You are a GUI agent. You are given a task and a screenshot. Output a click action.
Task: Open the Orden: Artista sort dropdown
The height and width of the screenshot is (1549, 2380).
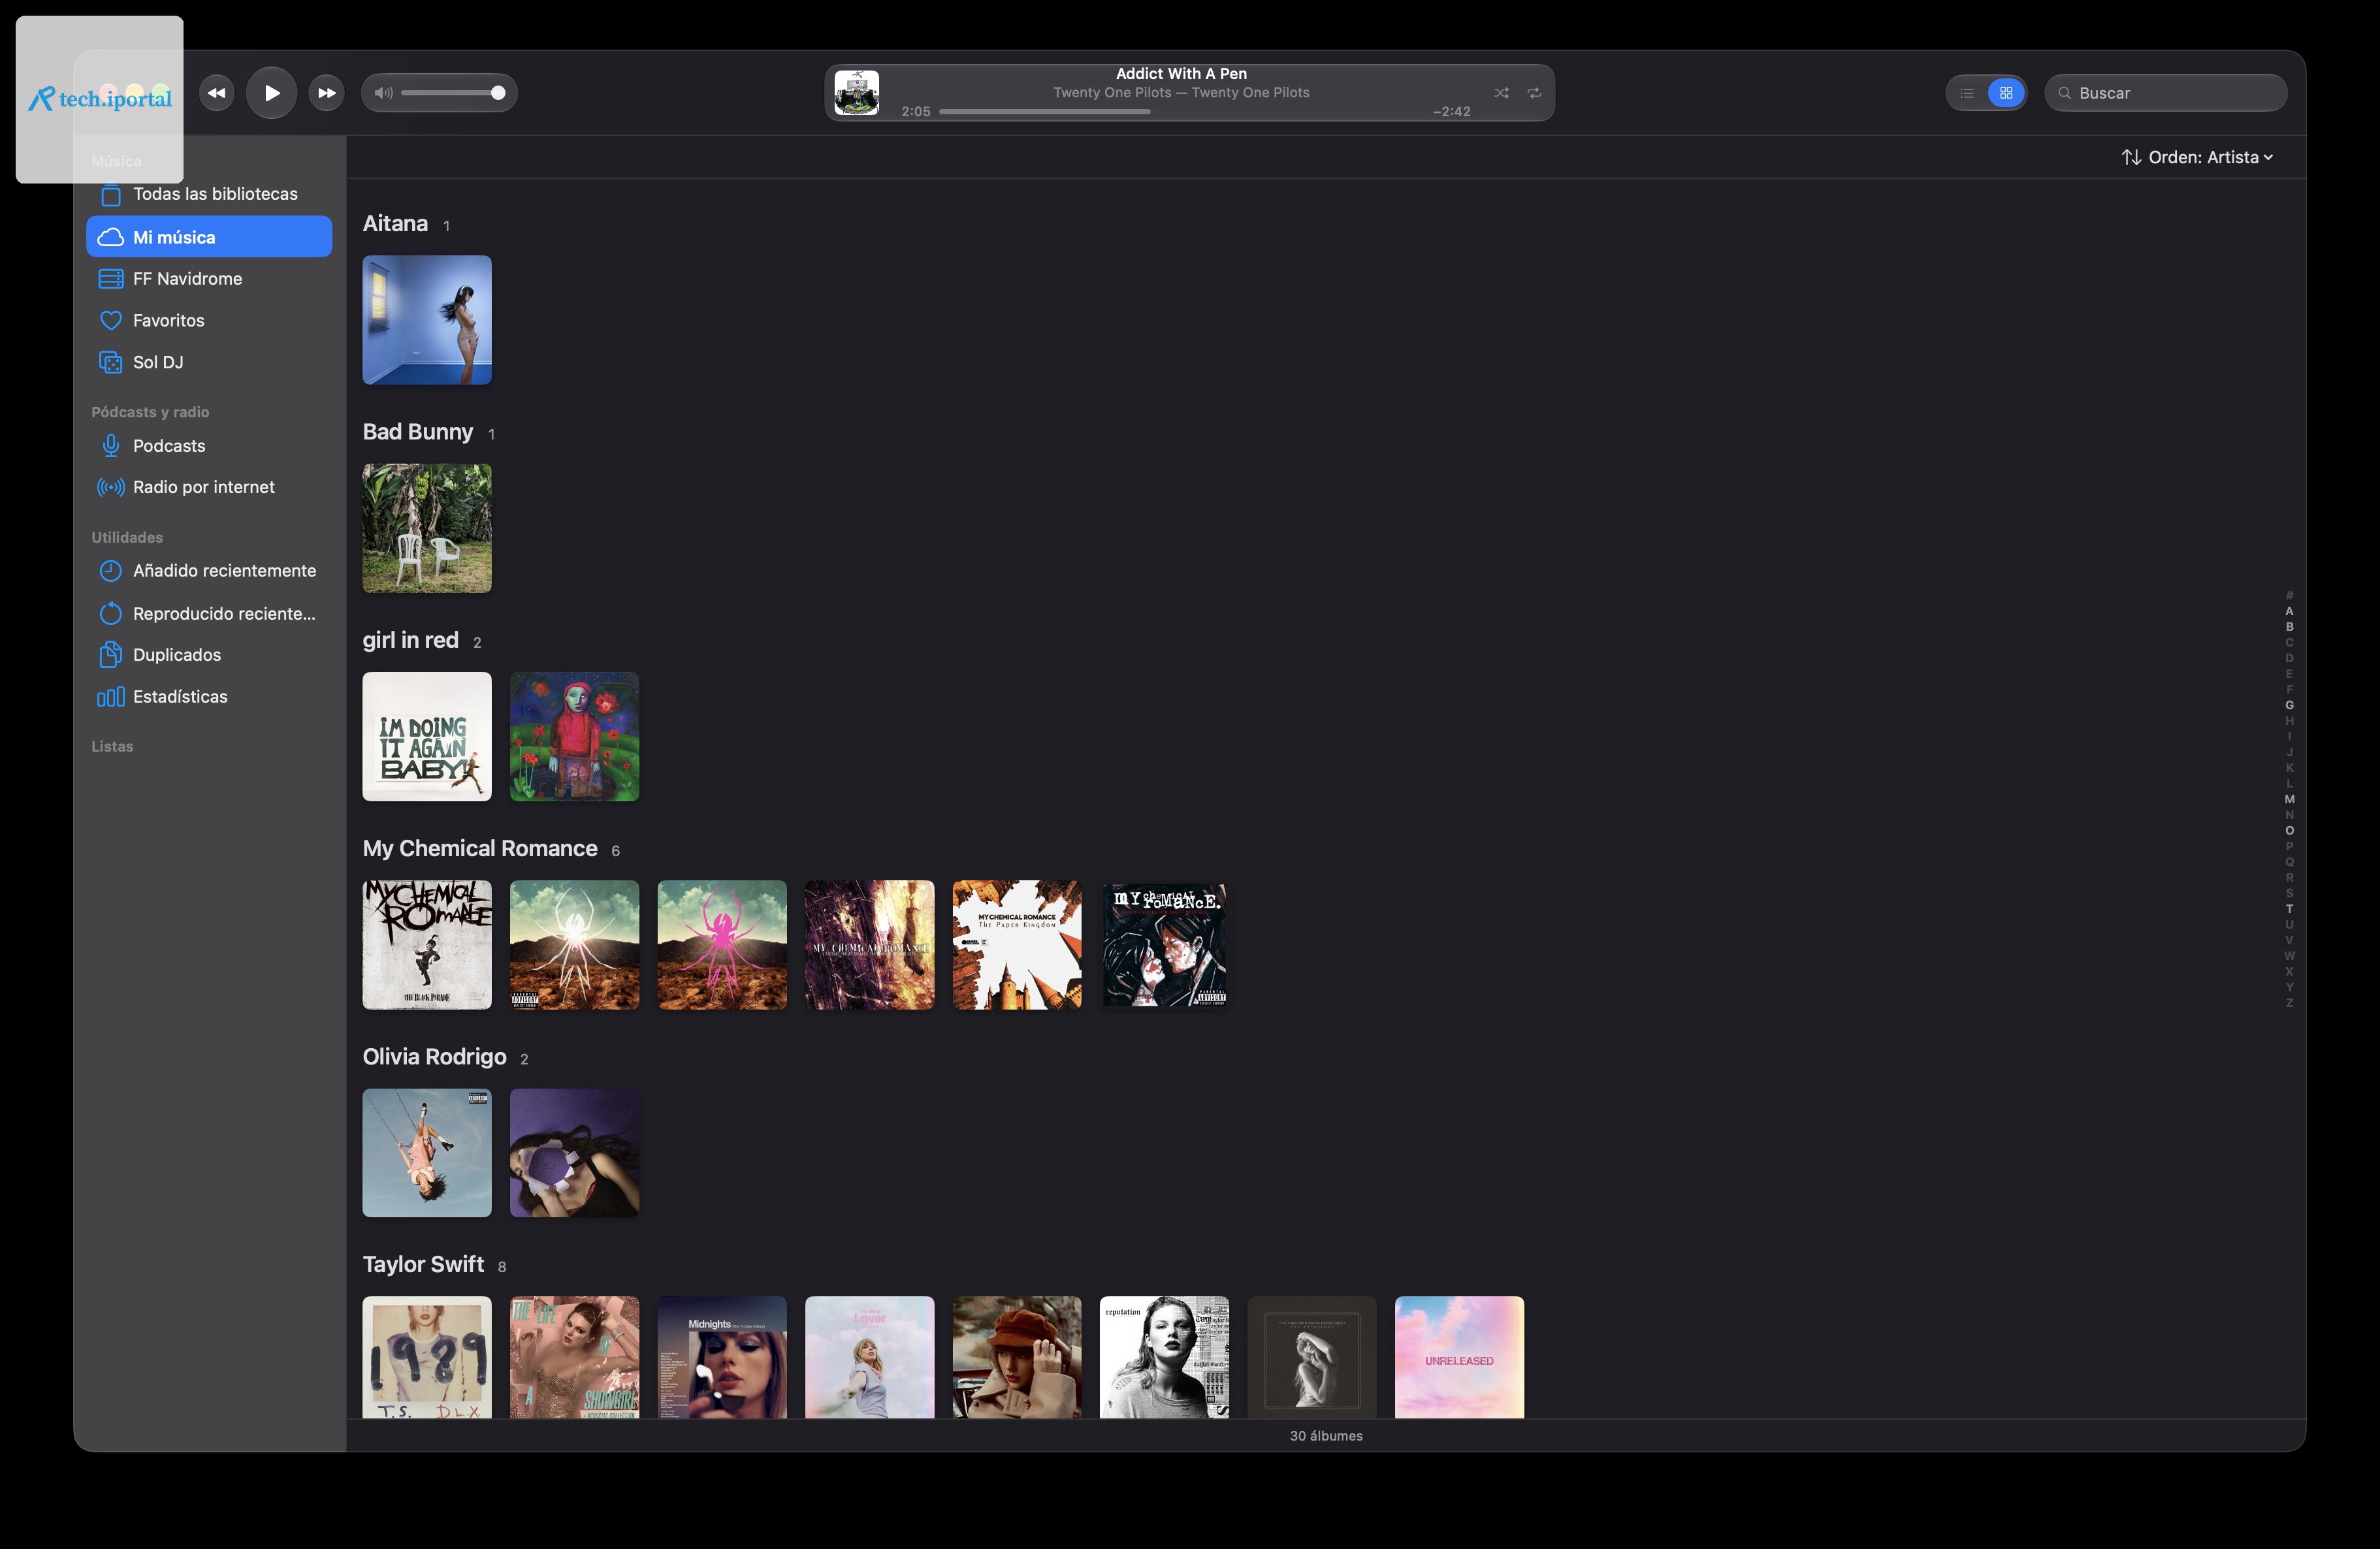2198,157
